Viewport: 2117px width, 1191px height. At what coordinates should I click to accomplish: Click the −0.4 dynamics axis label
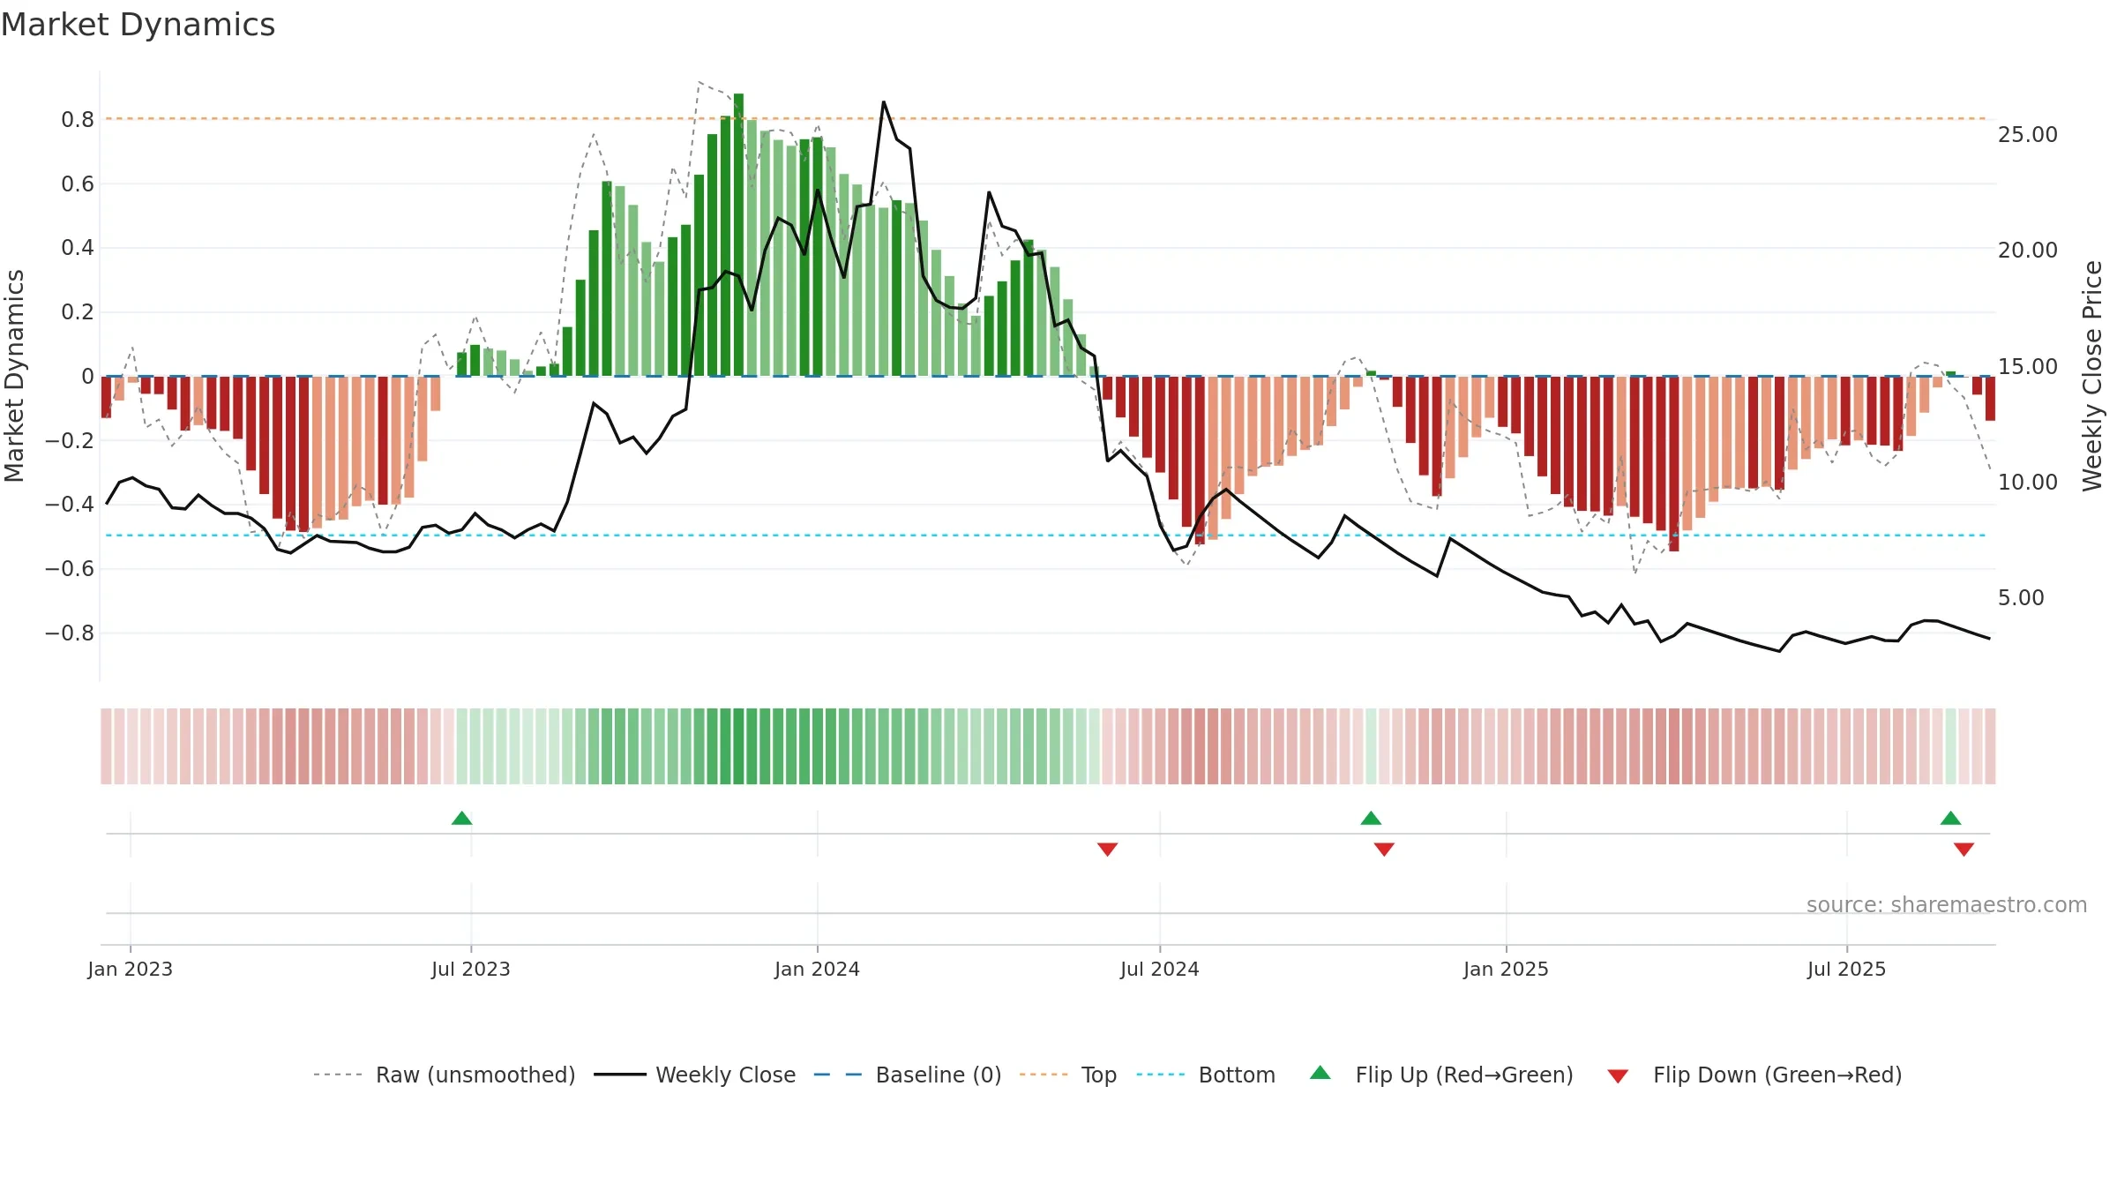[x=70, y=505]
